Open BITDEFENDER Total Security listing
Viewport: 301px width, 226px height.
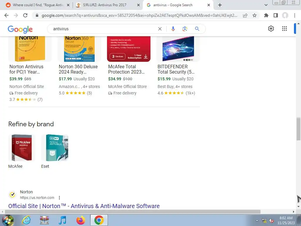coord(176,69)
